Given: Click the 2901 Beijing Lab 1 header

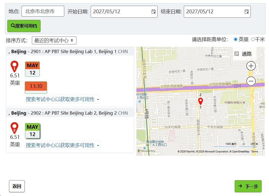Looking at the screenshot, I should coord(70,51).
